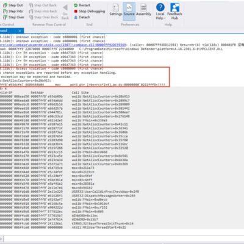Viewport: 244px width, 244px height.
Task: Click the Step Into debugger button
Action: pos(13,11)
